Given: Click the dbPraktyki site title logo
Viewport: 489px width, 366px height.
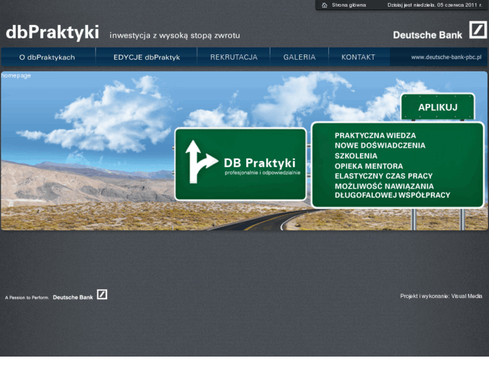Looking at the screenshot, I should tap(52, 32).
